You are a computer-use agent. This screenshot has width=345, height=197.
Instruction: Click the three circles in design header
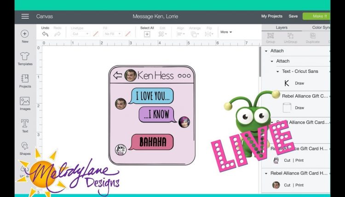(184, 76)
